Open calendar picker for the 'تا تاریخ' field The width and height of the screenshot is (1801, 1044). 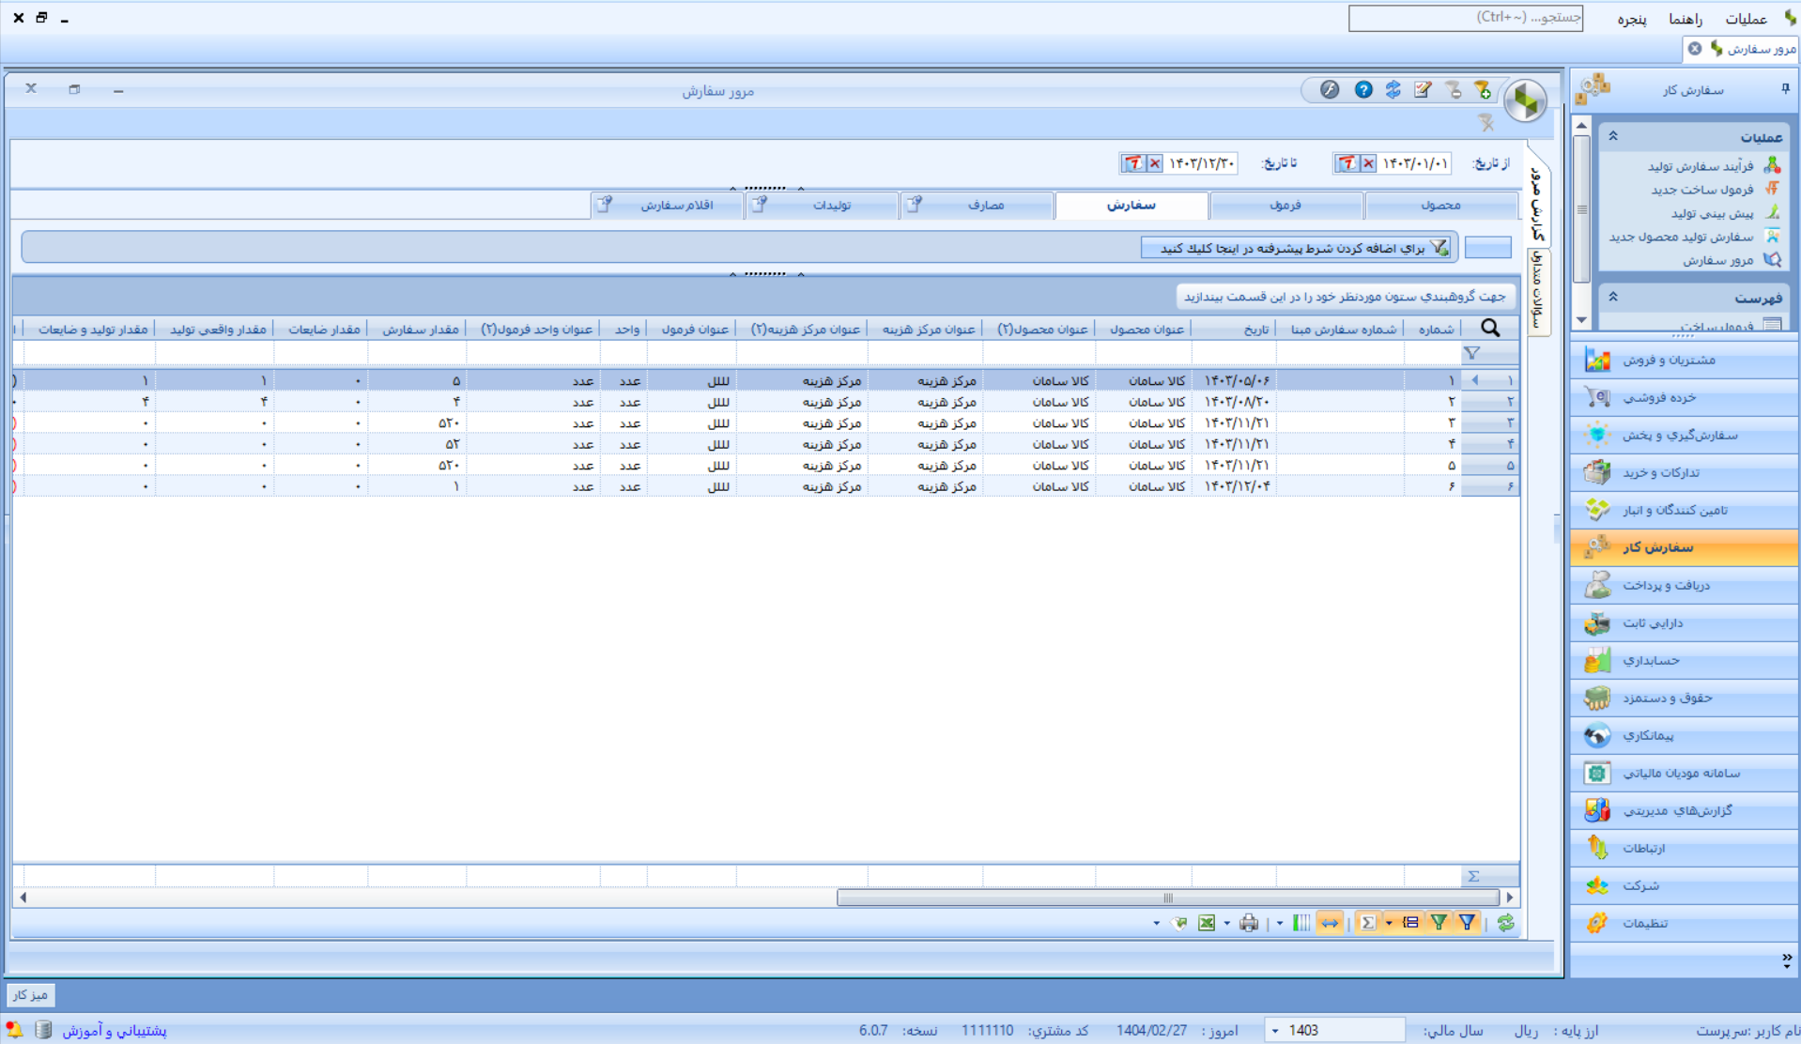point(1134,163)
